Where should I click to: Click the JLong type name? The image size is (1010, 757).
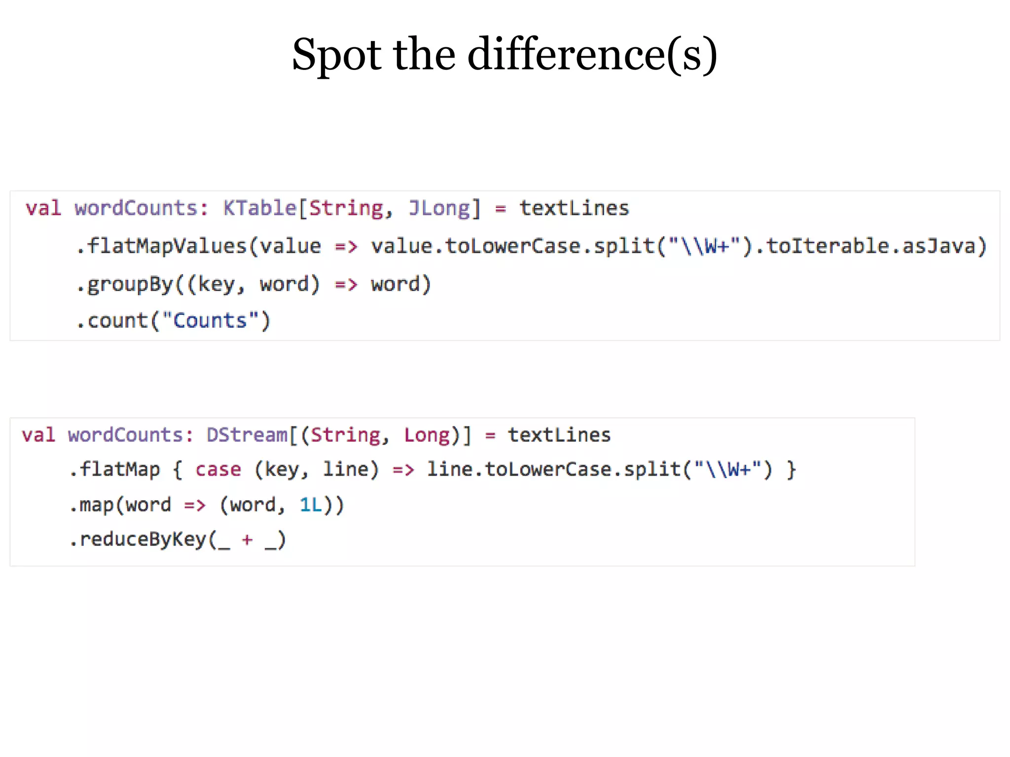click(439, 208)
